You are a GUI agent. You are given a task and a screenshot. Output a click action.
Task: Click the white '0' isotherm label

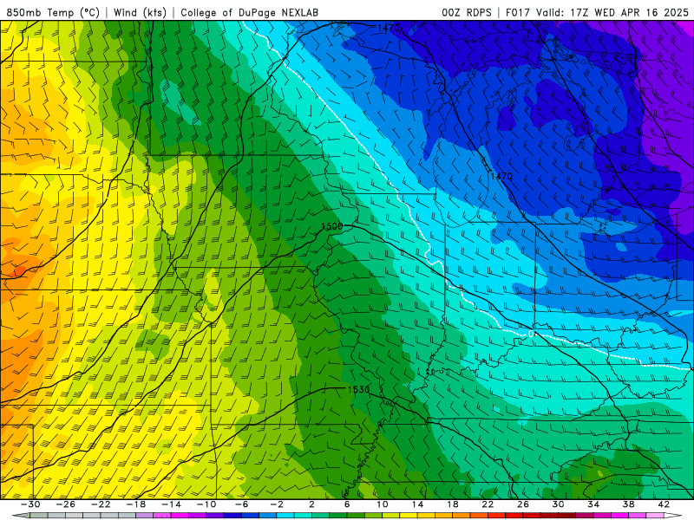(x=531, y=334)
